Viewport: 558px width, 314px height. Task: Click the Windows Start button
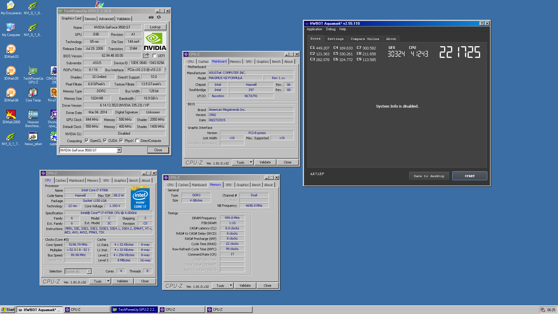coord(8,310)
